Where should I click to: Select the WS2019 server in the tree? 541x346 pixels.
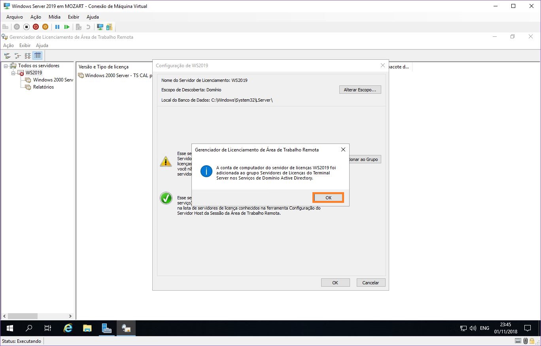pyautogui.click(x=34, y=73)
